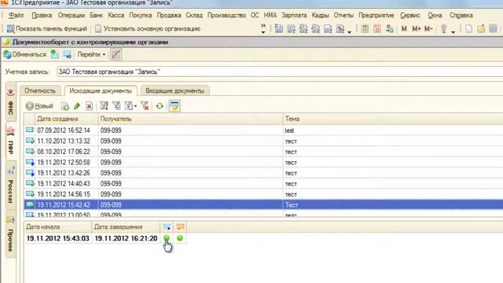The height and width of the screenshot is (283, 503).
Task: Click the Обменяться exchange button
Action: (x=25, y=54)
